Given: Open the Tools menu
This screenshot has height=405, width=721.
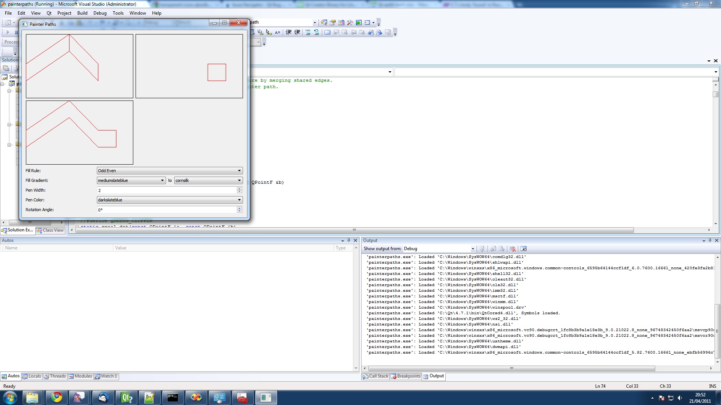Looking at the screenshot, I should (118, 13).
